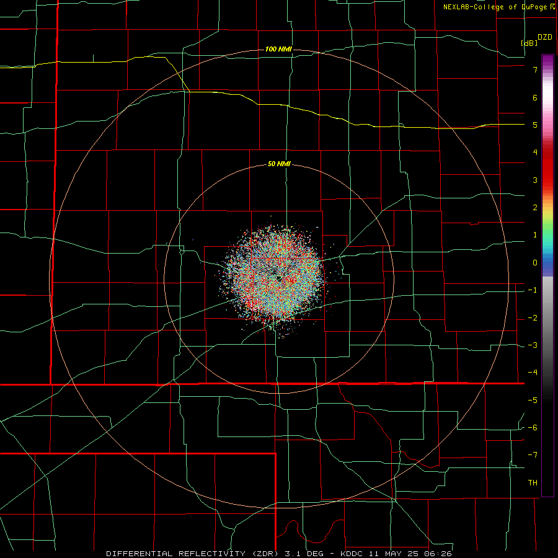Click the -4 tick label on the color scale
This screenshot has height=558, width=558.
tap(533, 373)
